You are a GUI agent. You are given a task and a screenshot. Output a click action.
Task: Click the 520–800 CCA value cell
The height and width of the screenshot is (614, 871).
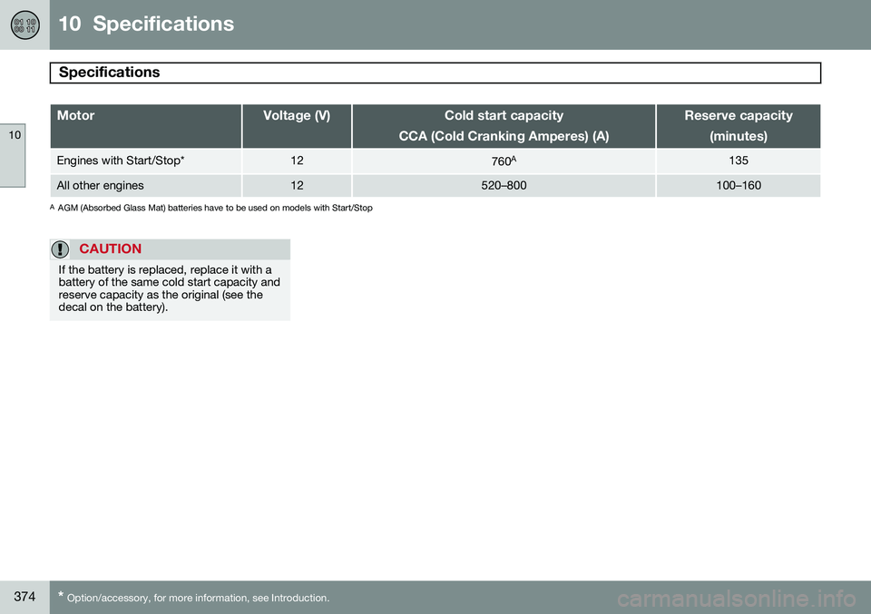(x=504, y=185)
